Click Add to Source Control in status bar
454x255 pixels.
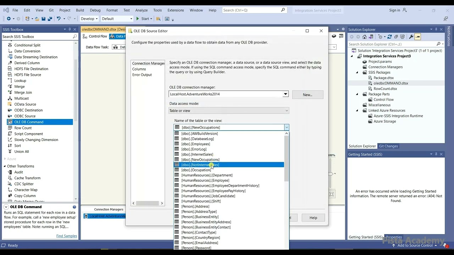click(415, 245)
